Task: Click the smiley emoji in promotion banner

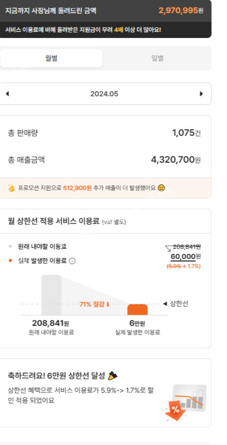Action: tap(162, 188)
